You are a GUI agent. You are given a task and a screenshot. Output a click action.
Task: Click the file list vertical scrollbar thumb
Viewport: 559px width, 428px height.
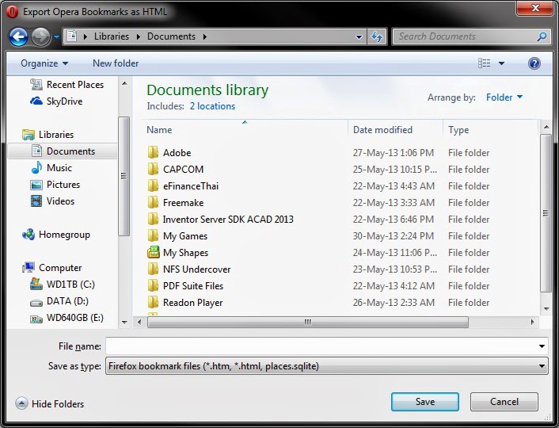[546, 213]
